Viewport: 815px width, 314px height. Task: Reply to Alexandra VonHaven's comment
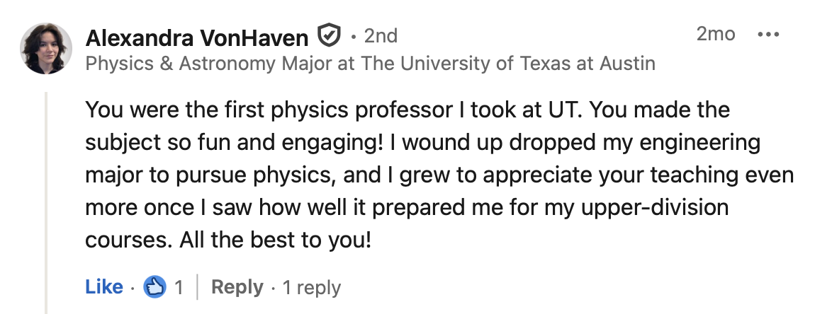pos(237,287)
